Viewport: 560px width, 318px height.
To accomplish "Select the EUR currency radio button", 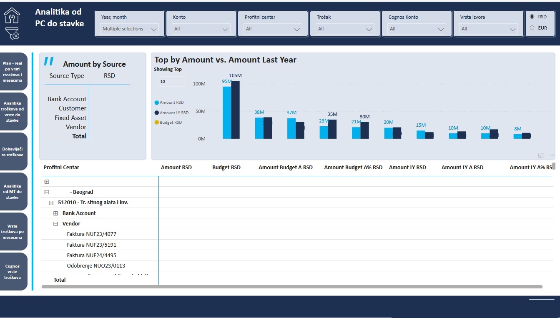I will pos(532,28).
